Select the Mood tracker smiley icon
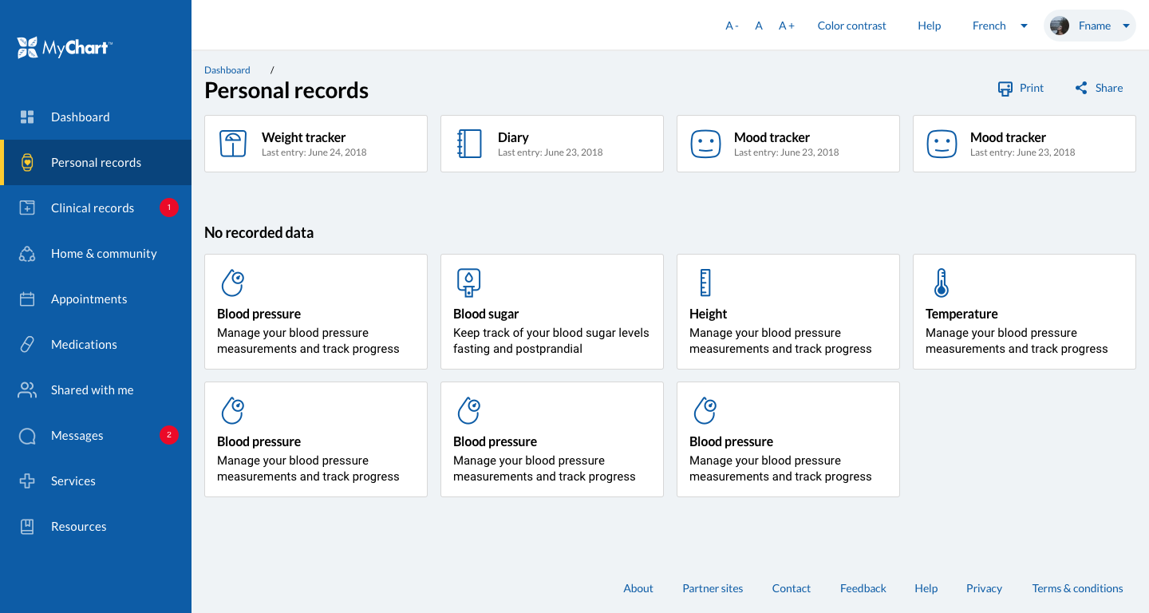The image size is (1149, 613). [x=705, y=144]
